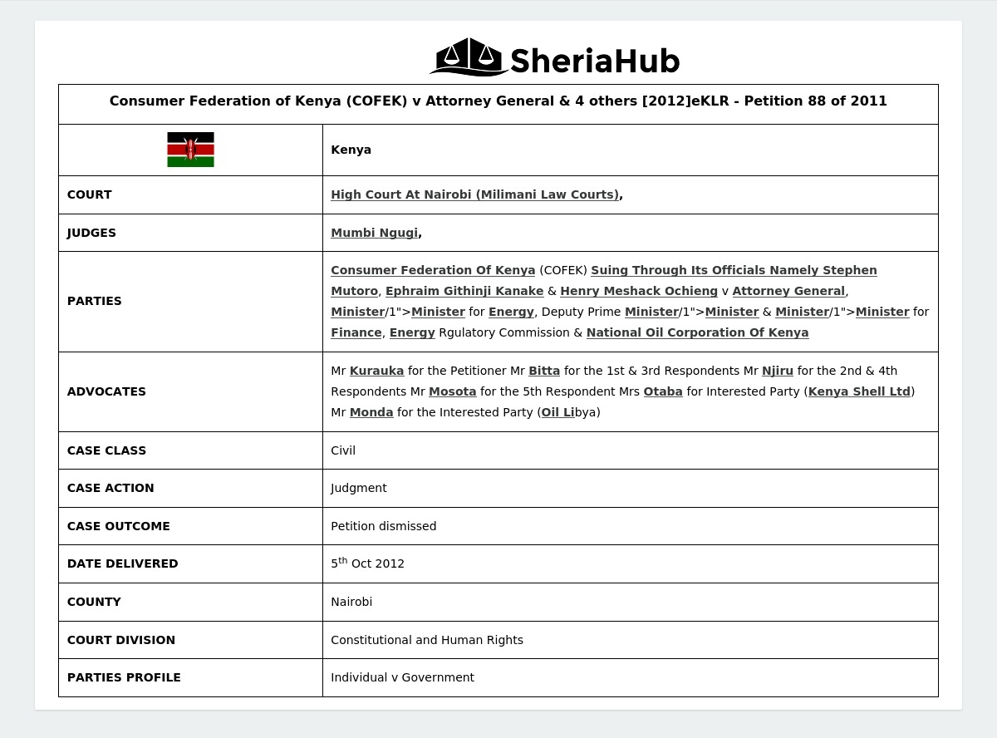Click the Kenya flag image
The width and height of the screenshot is (997, 738).
pos(190,150)
